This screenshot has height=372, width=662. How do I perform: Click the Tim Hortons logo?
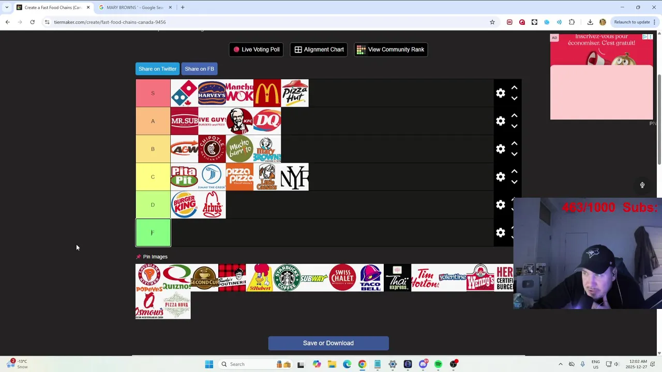click(425, 278)
